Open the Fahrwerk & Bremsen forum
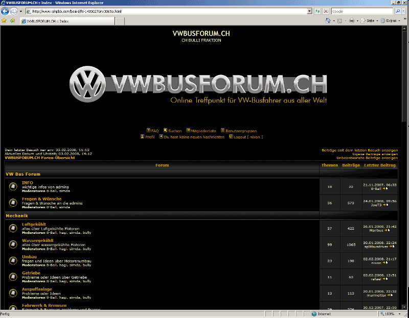This screenshot has height=318, width=409. coord(44,305)
